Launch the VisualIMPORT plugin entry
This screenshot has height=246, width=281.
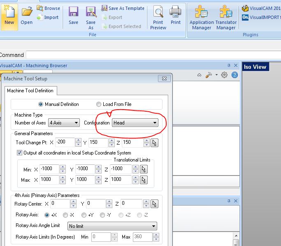261,17
